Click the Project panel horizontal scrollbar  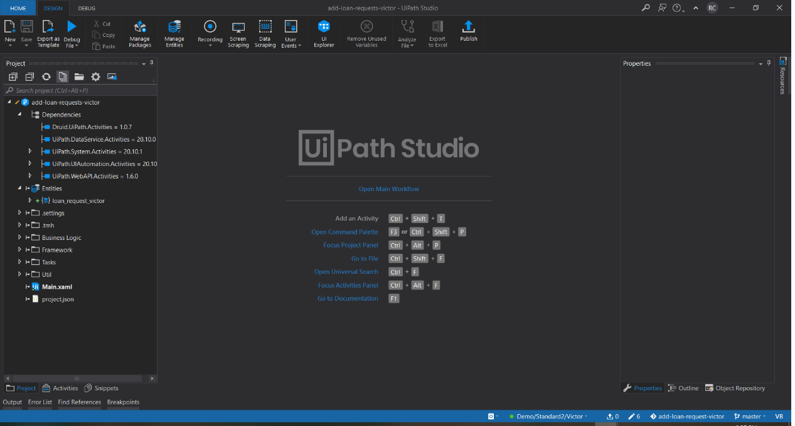75,378
